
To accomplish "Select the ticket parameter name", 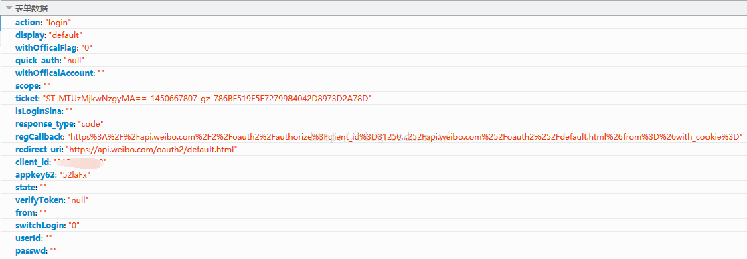I will pyautogui.click(x=27, y=98).
